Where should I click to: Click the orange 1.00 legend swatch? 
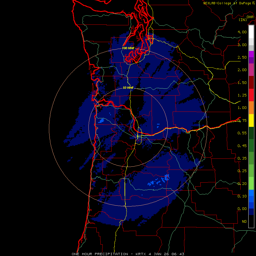[x=251, y=108]
